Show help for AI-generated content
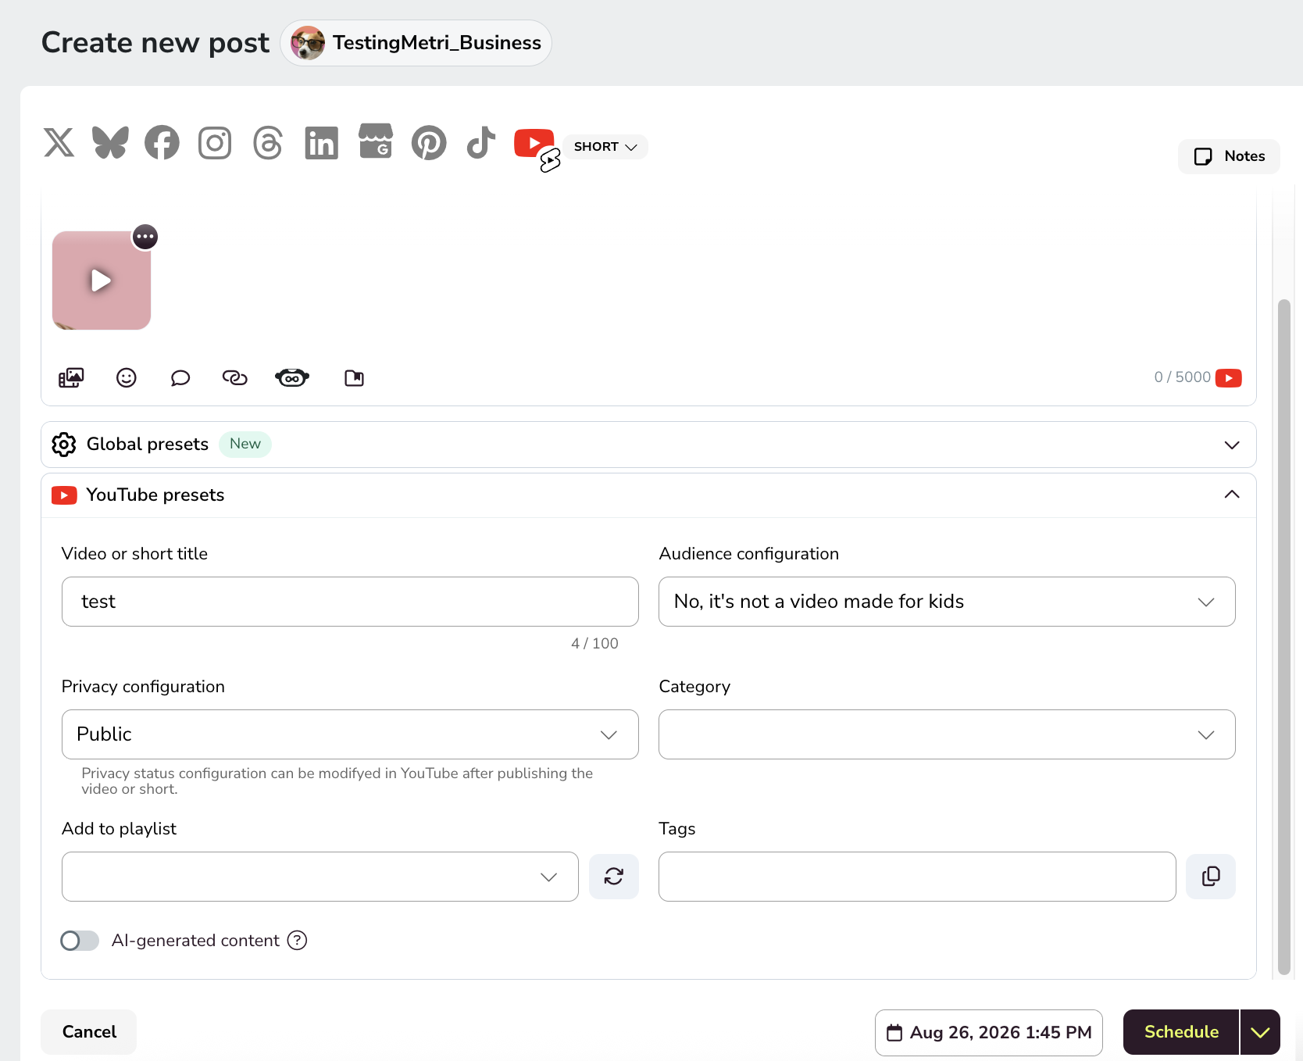Screen dimensions: 1303x1061 298,941
